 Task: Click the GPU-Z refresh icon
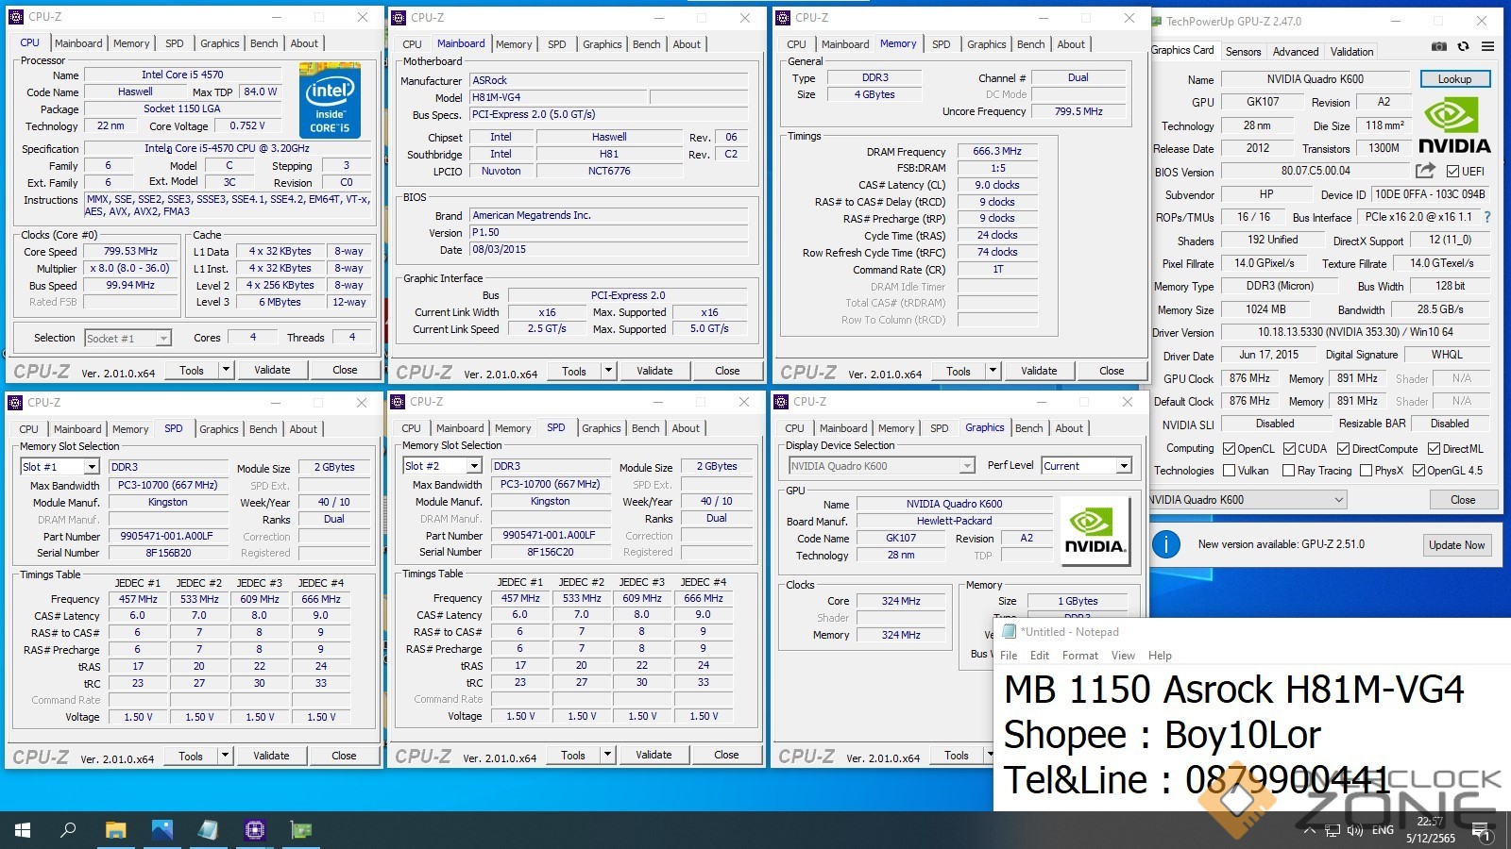pos(1463,46)
